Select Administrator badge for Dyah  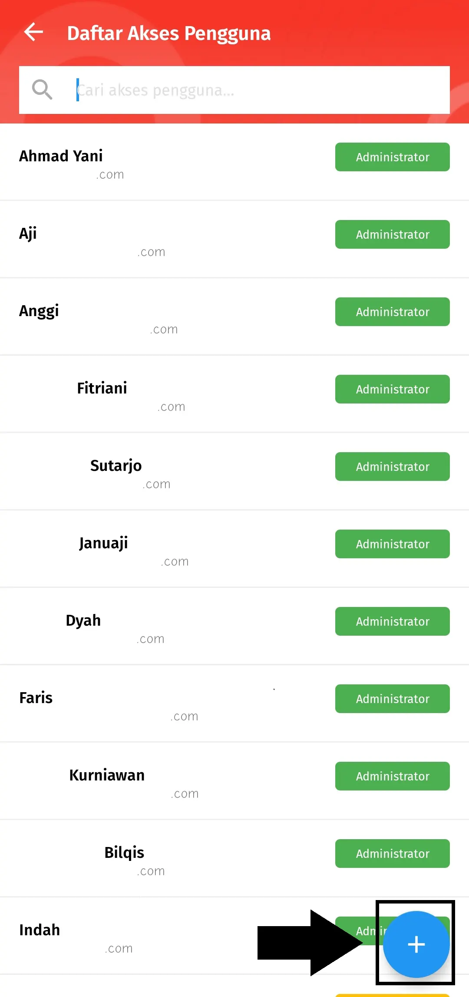(x=392, y=621)
